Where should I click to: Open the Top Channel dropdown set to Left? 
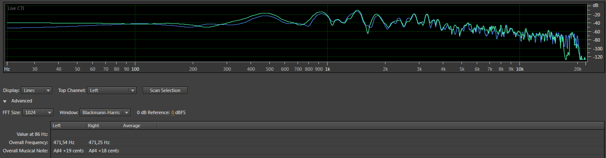coord(112,90)
